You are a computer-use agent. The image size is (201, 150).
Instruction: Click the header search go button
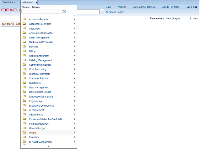pos(102,12)
